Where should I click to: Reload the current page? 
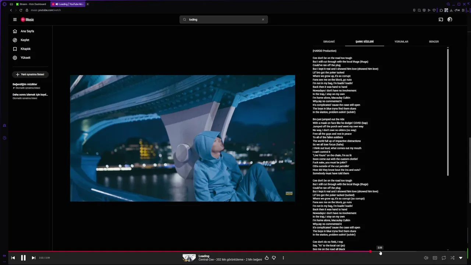tap(21, 10)
